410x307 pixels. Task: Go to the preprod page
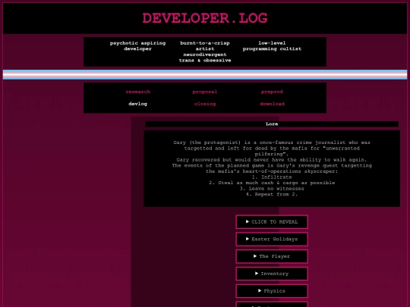pos(272,92)
